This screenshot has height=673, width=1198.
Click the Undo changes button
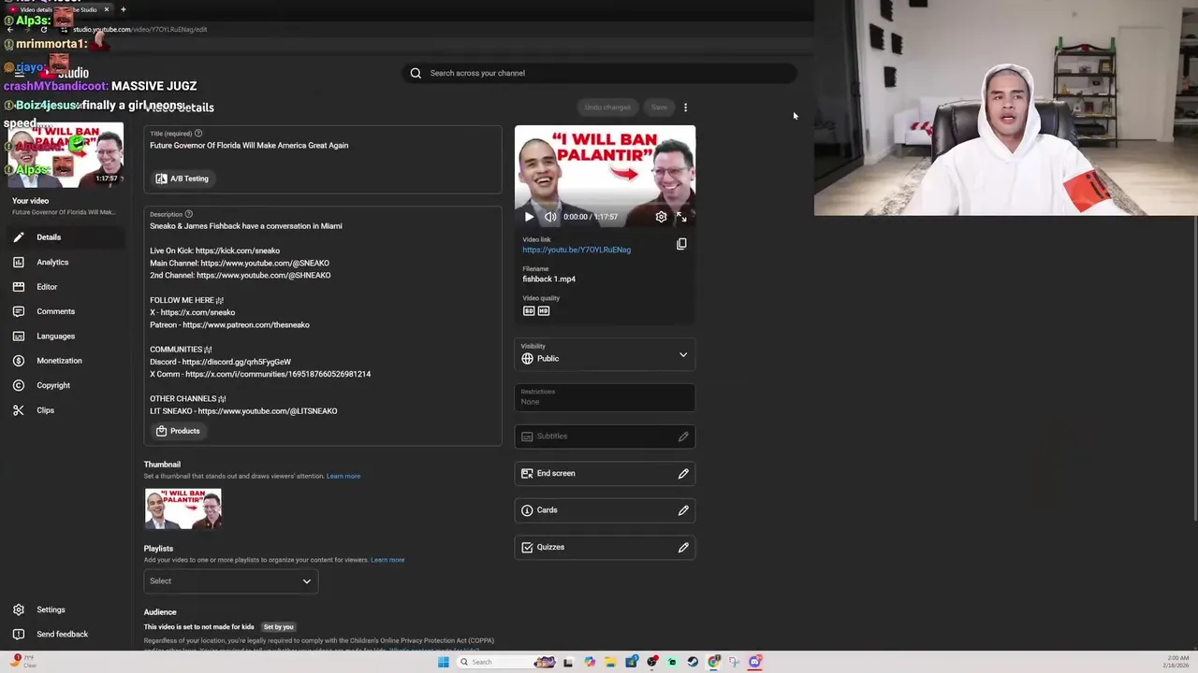pyautogui.click(x=607, y=107)
